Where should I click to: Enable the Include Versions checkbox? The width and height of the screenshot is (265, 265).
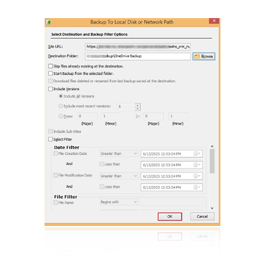coord(50,89)
